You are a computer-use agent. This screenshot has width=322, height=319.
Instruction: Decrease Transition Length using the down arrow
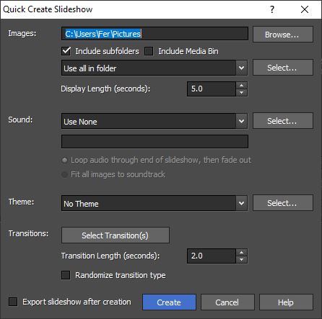[242, 259]
